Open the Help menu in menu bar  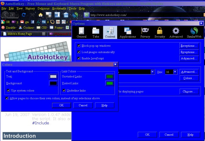pyautogui.click(x=82, y=9)
